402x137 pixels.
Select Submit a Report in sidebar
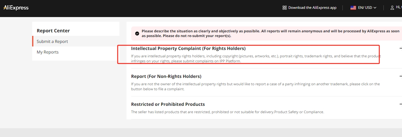pos(52,41)
